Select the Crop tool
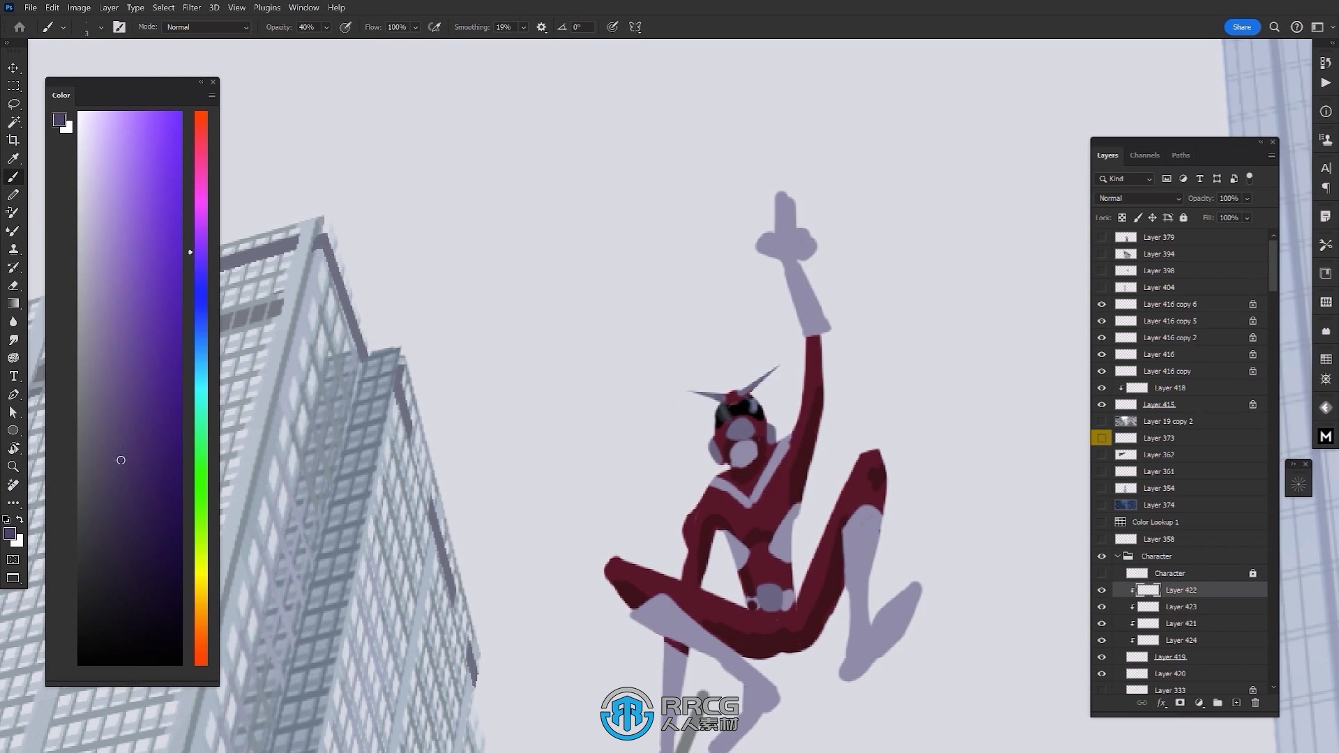1339x753 pixels. [x=13, y=140]
